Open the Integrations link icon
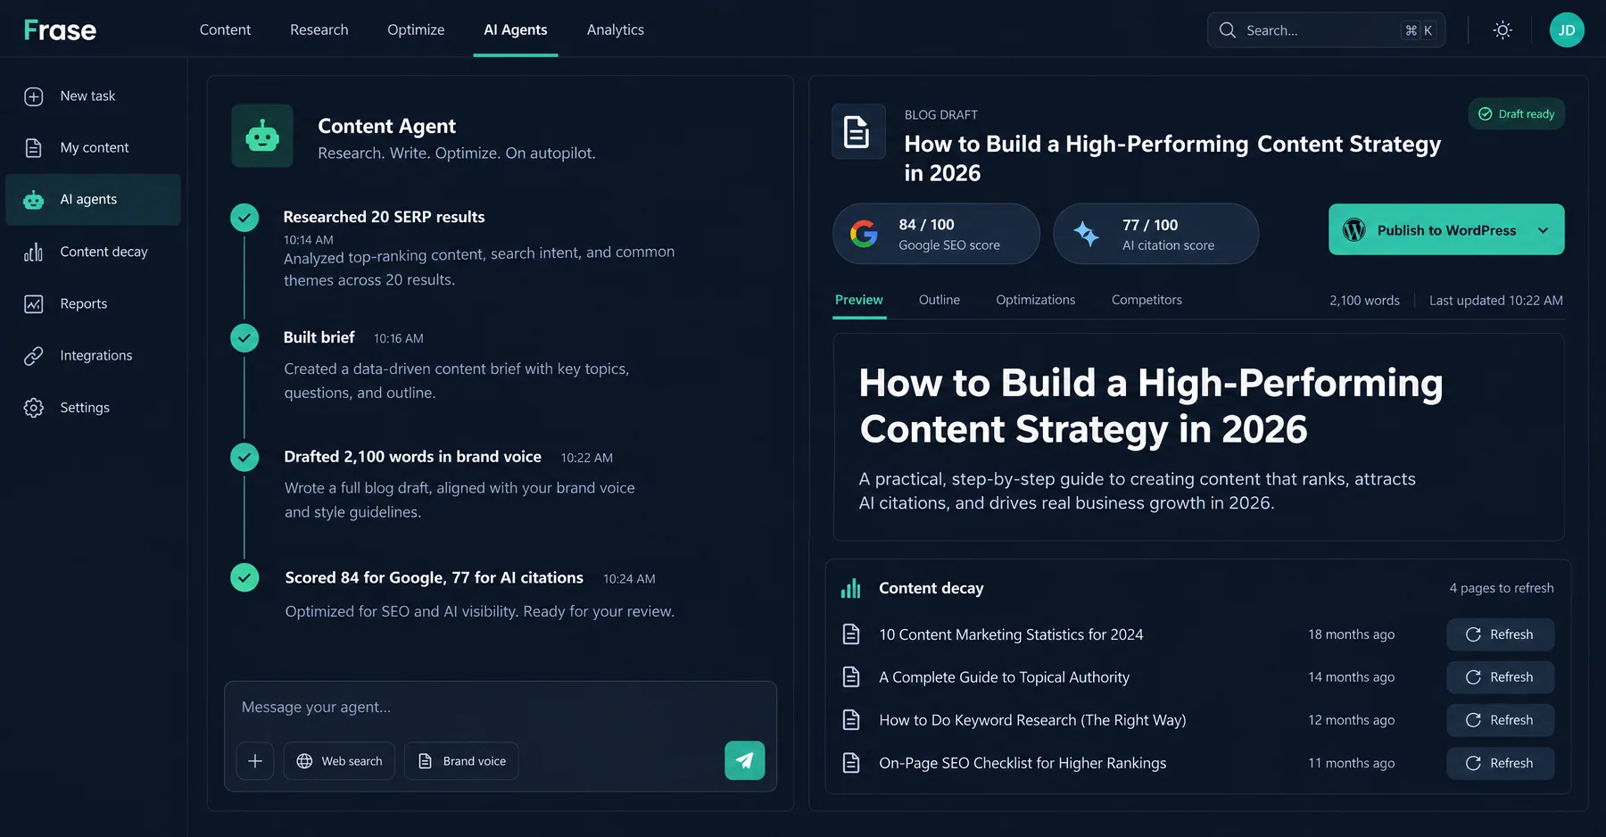 click(x=34, y=356)
